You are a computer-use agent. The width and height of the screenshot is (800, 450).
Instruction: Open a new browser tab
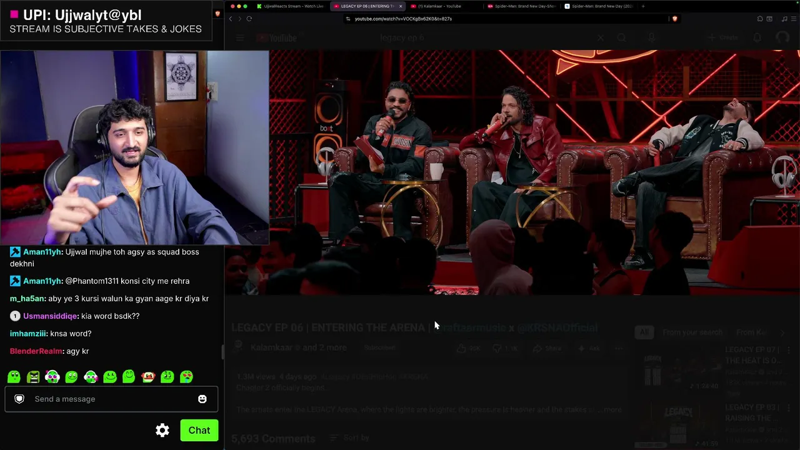[x=643, y=6]
